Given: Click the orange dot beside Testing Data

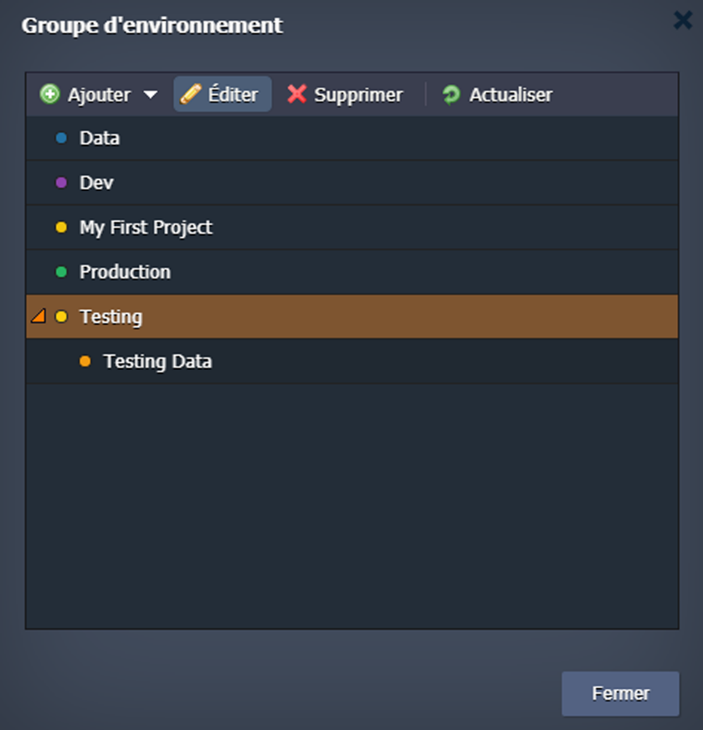Looking at the screenshot, I should (x=85, y=362).
